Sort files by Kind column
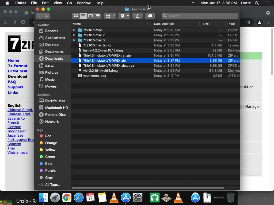The width and height of the screenshot is (274, 205). coord(233,24)
